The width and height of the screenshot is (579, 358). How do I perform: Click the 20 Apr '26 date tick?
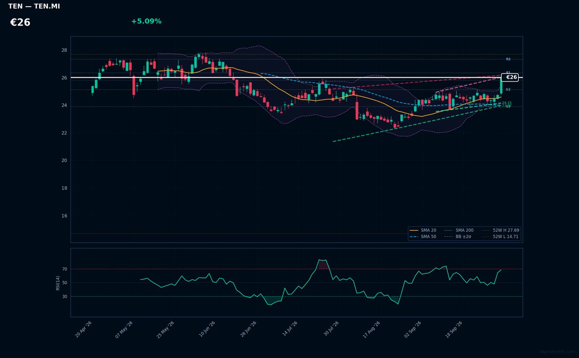point(83,329)
